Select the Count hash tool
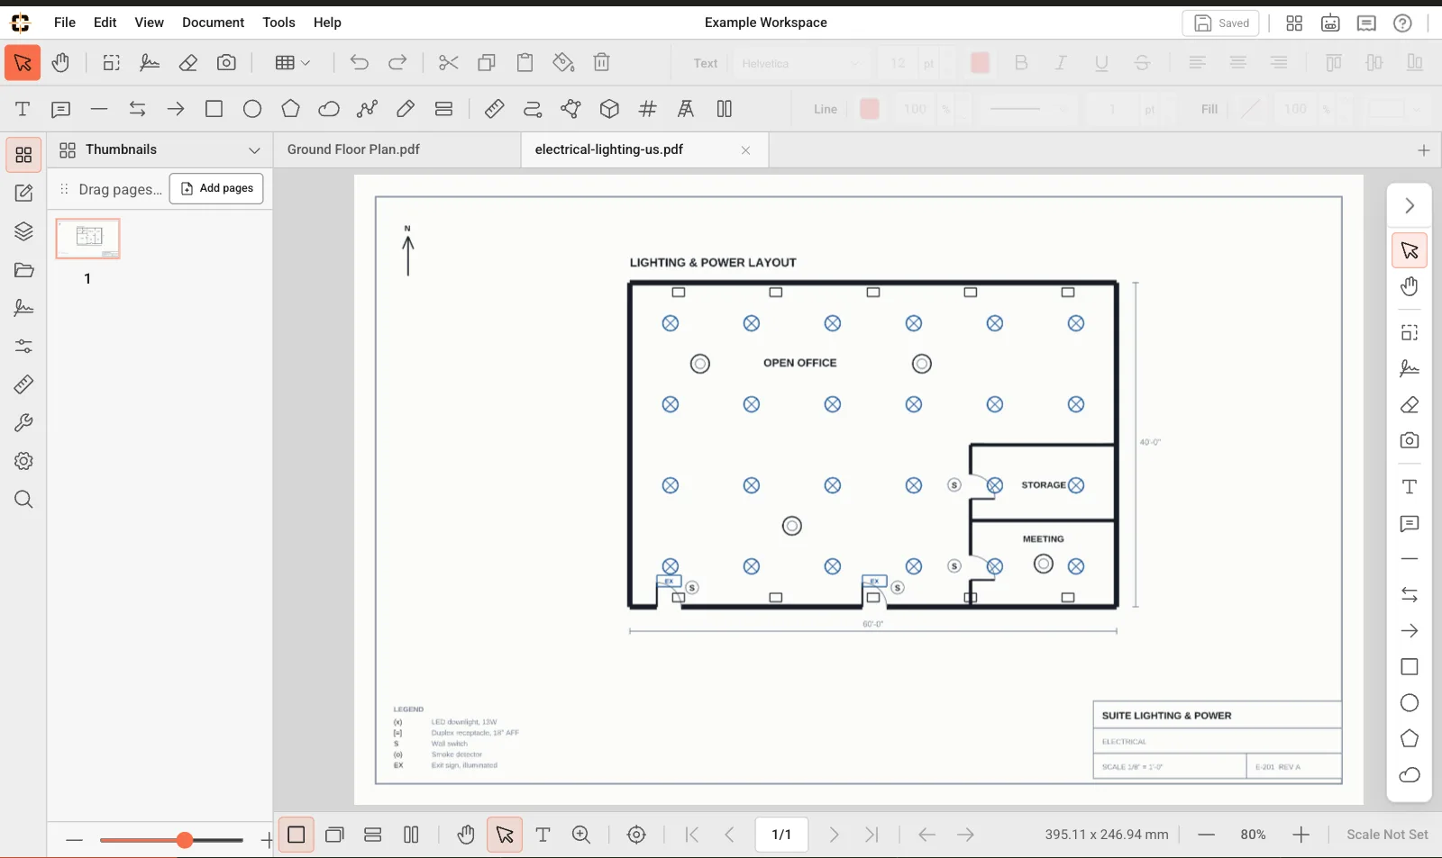 point(647,109)
